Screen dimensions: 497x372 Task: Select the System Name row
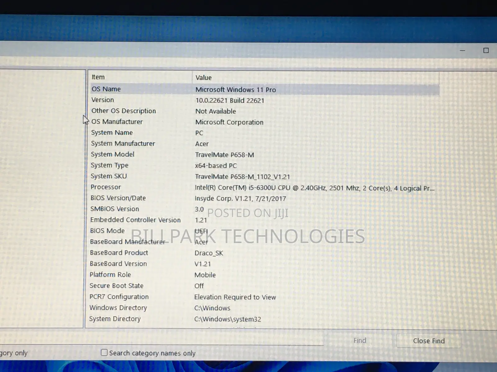point(265,133)
